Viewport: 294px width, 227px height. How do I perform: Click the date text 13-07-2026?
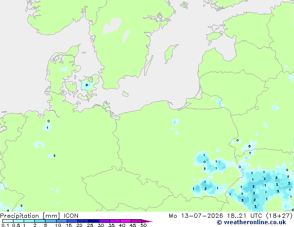[x=202, y=216]
